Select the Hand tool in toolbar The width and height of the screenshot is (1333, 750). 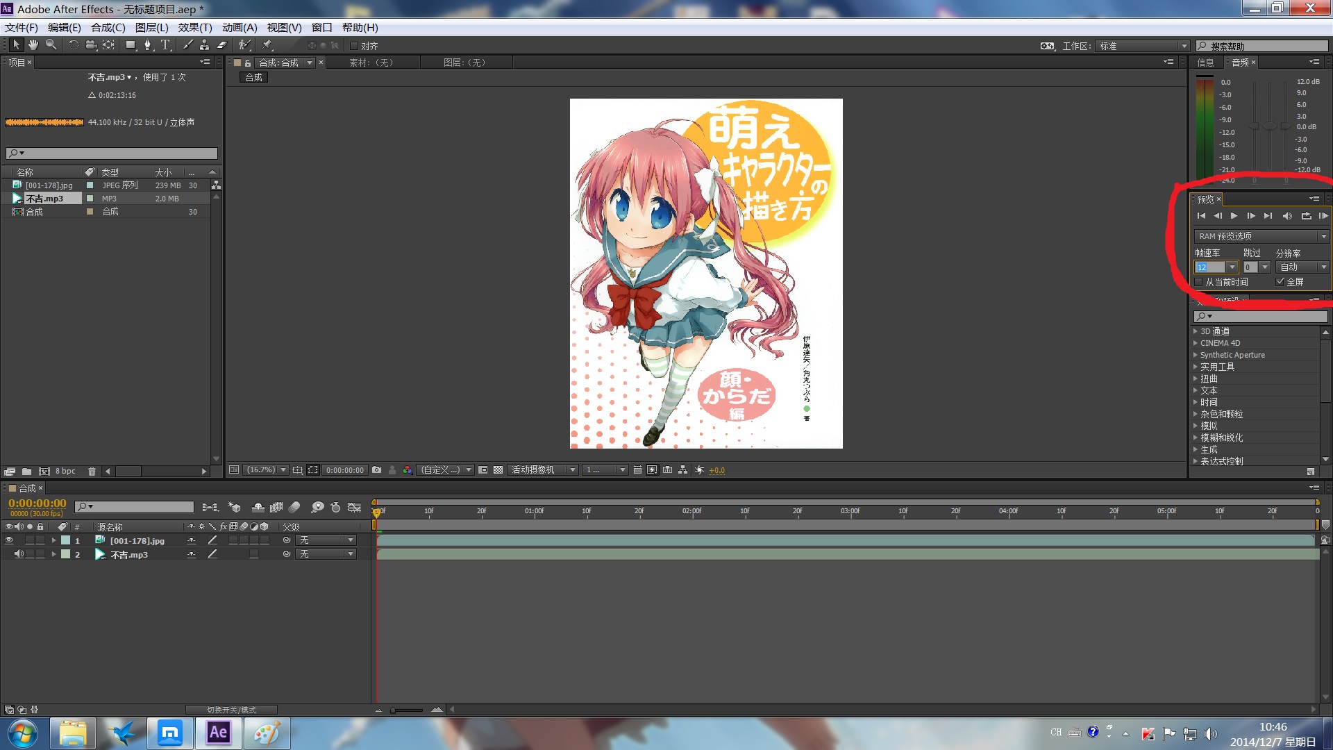pos(33,45)
